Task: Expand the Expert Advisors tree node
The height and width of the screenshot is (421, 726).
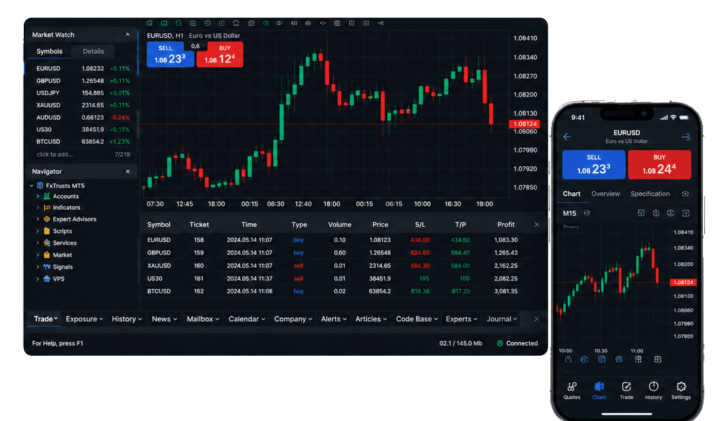Action: point(38,219)
